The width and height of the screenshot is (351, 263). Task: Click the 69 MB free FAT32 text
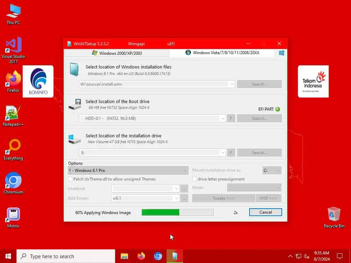[x=119, y=108]
